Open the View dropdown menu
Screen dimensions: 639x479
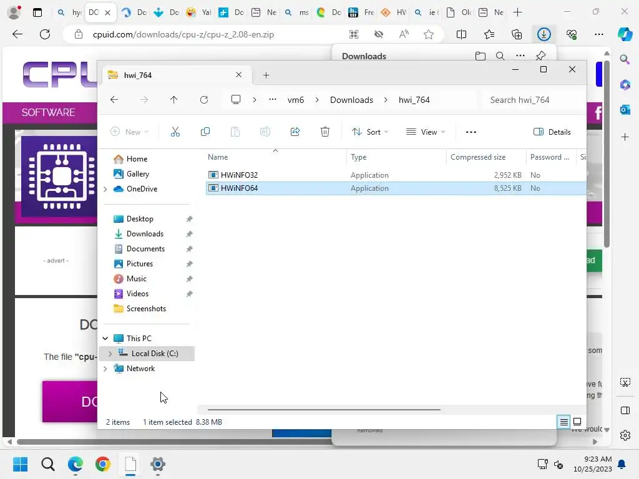[x=426, y=132]
